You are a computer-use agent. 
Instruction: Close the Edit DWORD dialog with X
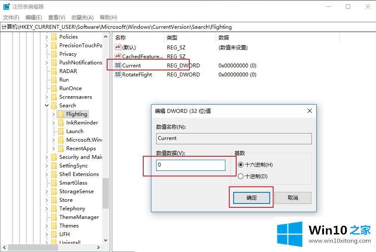coord(310,111)
